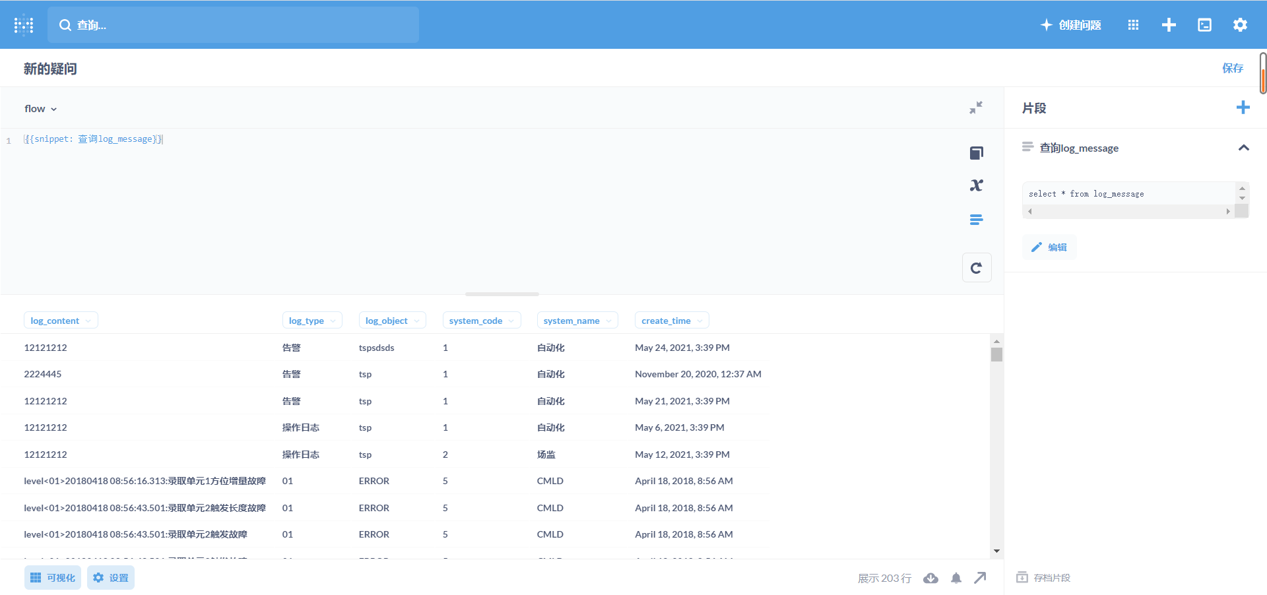The height and width of the screenshot is (595, 1267).
Task: Click the 编辑 snippet button
Action: click(1049, 247)
